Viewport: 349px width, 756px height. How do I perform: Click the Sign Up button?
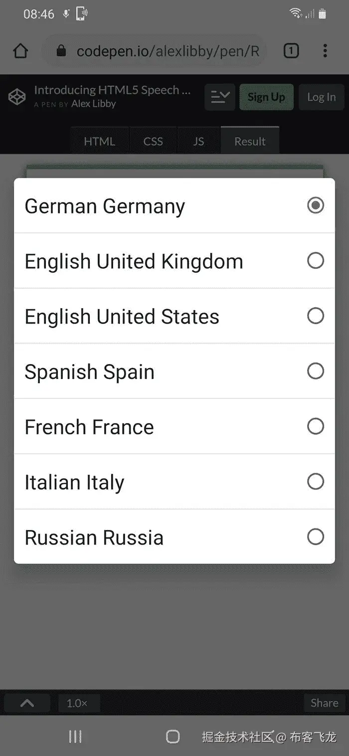266,97
